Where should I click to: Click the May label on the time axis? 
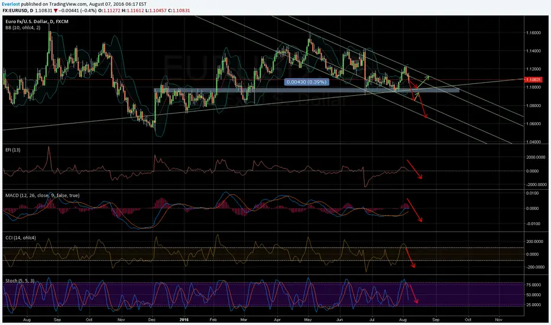point(308,320)
